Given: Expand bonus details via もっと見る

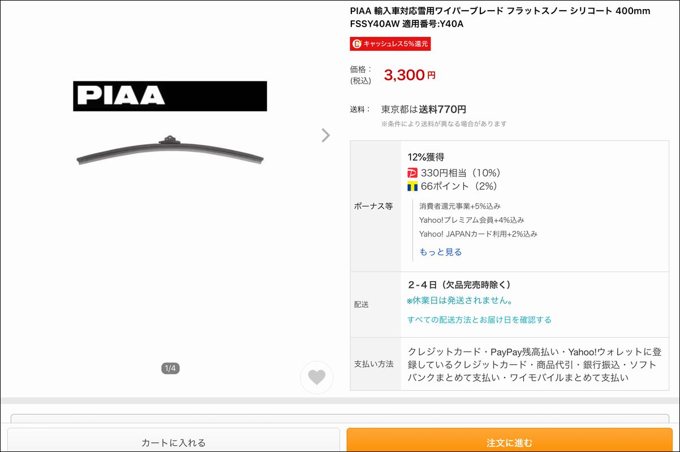Looking at the screenshot, I should pos(441,252).
